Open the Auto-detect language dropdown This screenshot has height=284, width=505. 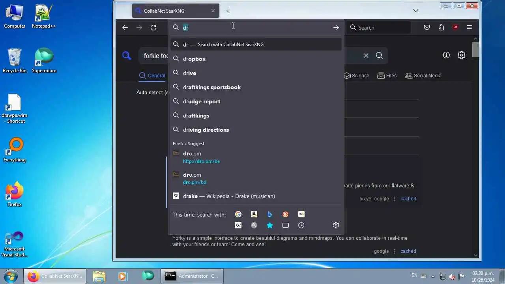152,92
